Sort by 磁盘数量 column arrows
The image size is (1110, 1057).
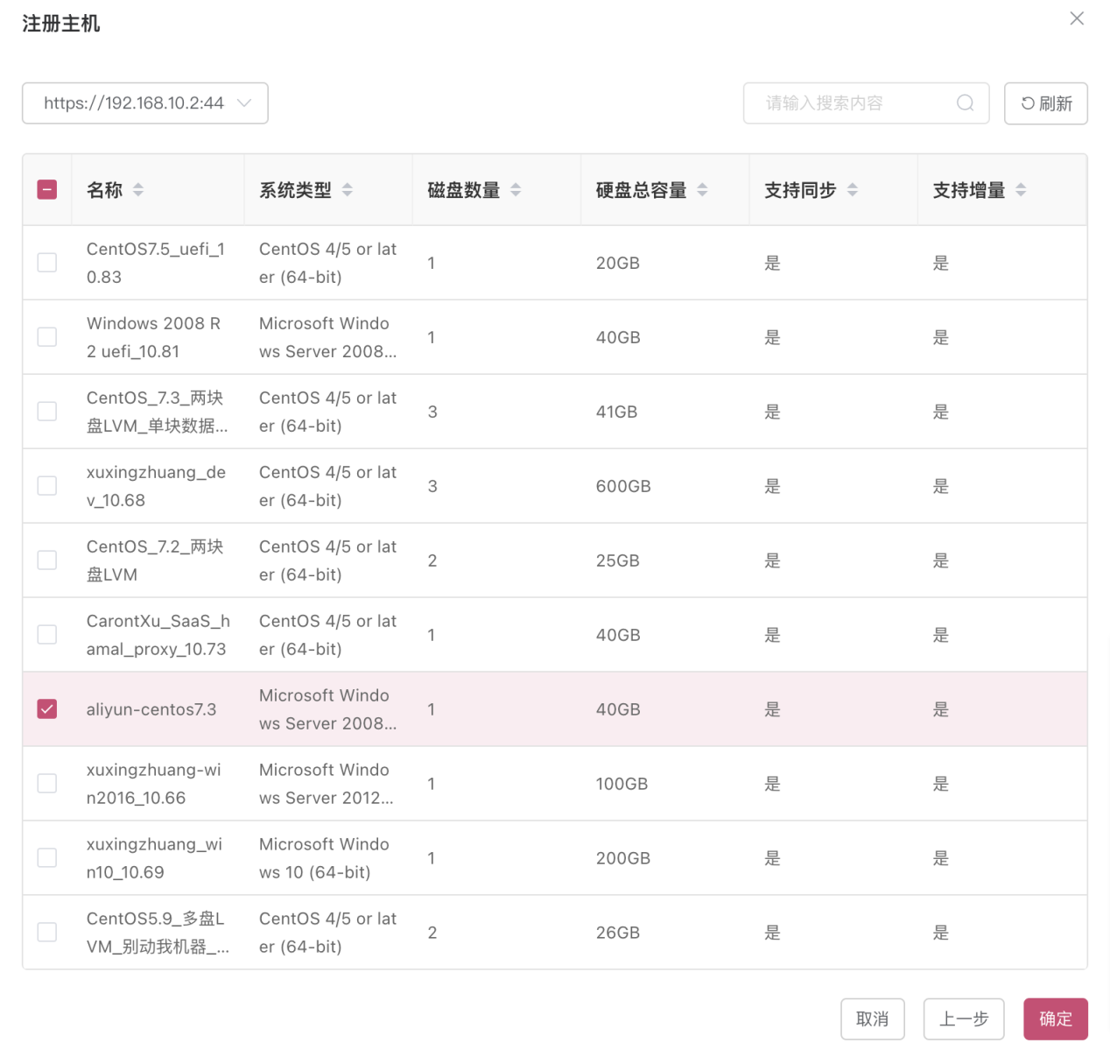click(x=516, y=189)
